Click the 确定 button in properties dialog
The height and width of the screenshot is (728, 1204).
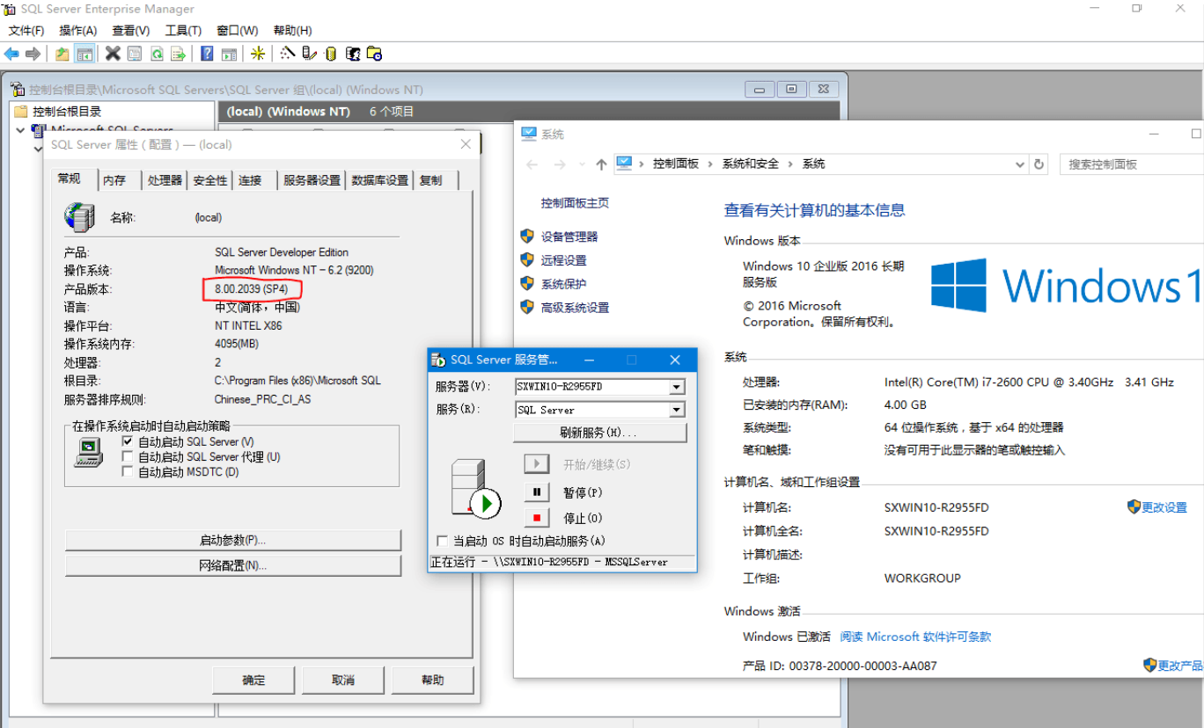click(x=253, y=680)
